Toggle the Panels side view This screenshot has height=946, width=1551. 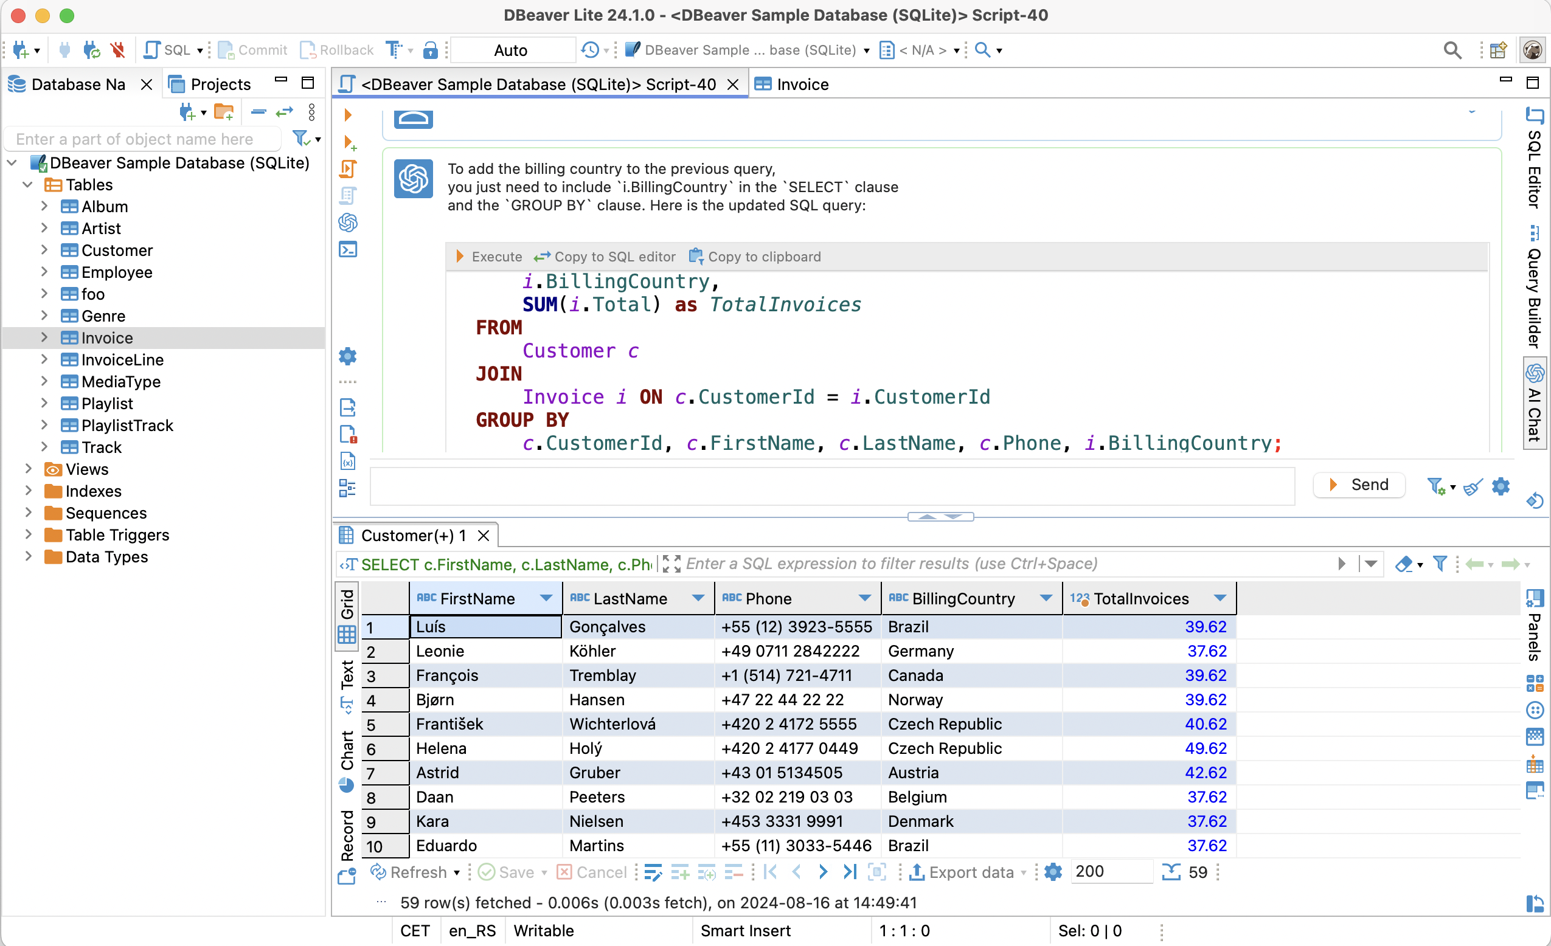pyautogui.click(x=1535, y=626)
